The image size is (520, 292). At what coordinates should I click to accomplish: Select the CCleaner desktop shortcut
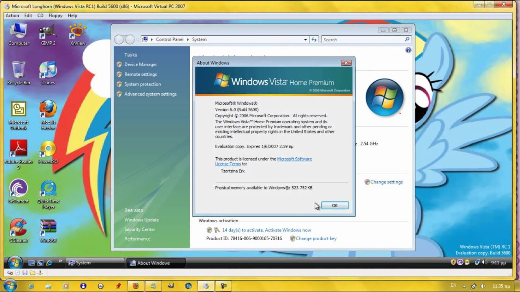tap(19, 231)
